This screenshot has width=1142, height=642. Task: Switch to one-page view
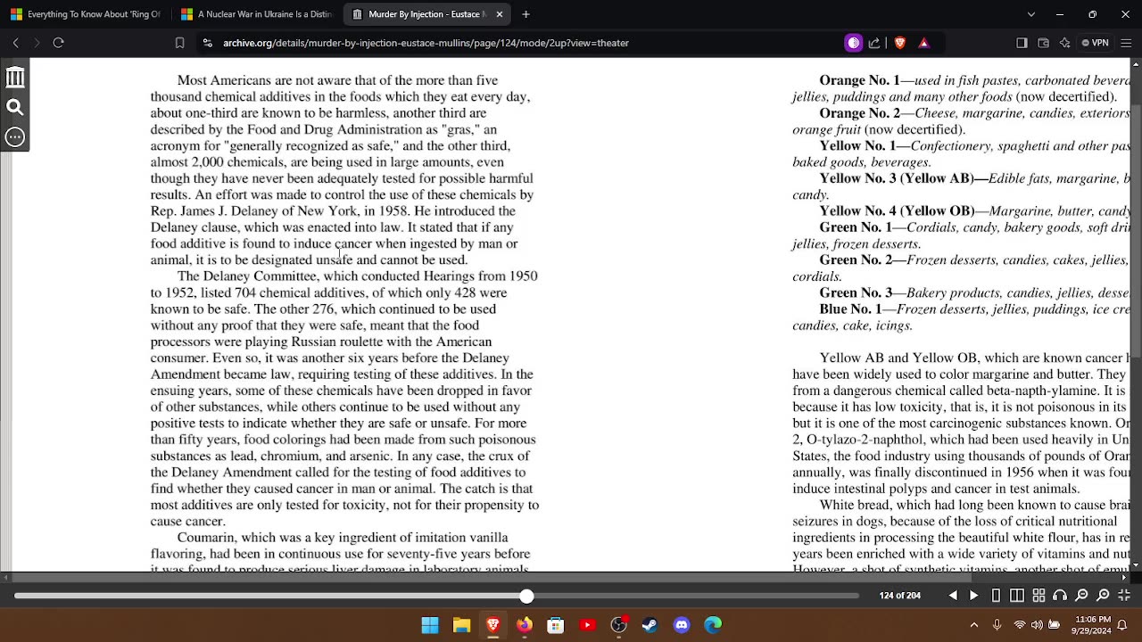click(996, 596)
